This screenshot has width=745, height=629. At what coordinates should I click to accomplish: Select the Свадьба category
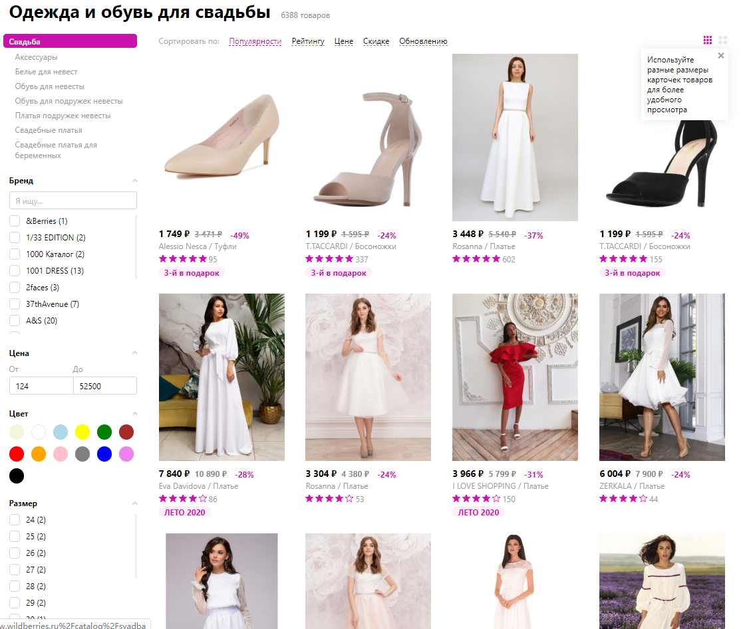[70, 41]
